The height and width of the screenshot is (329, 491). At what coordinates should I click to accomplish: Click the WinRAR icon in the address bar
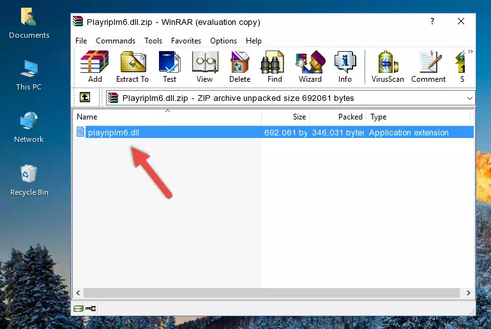coord(113,98)
